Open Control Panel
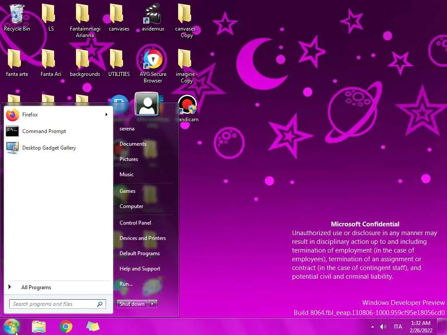Screen dimensions: 447x335 click(135, 223)
